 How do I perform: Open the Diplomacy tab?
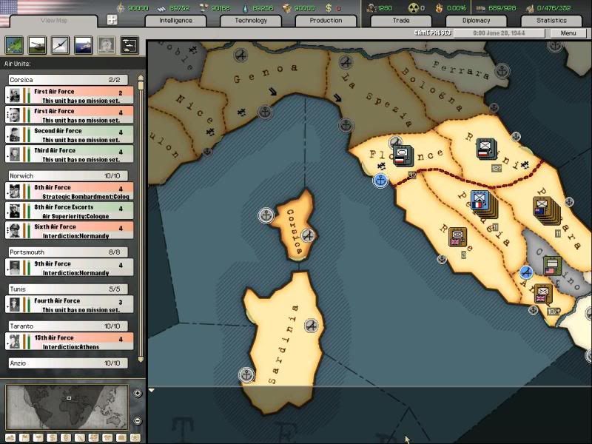pos(476,21)
